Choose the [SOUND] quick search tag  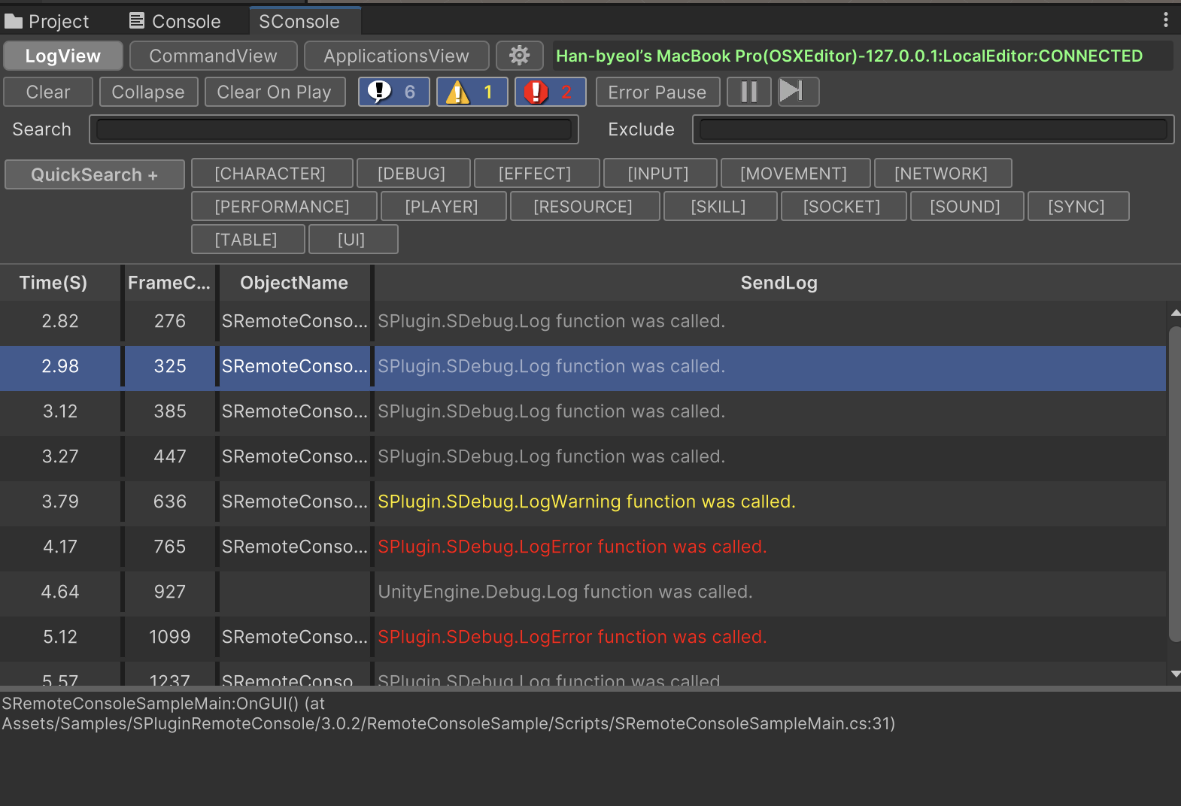pyautogui.click(x=966, y=206)
